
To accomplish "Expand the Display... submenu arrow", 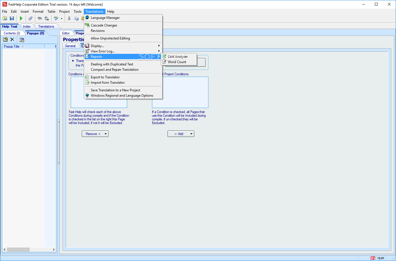I will [x=159, y=46].
